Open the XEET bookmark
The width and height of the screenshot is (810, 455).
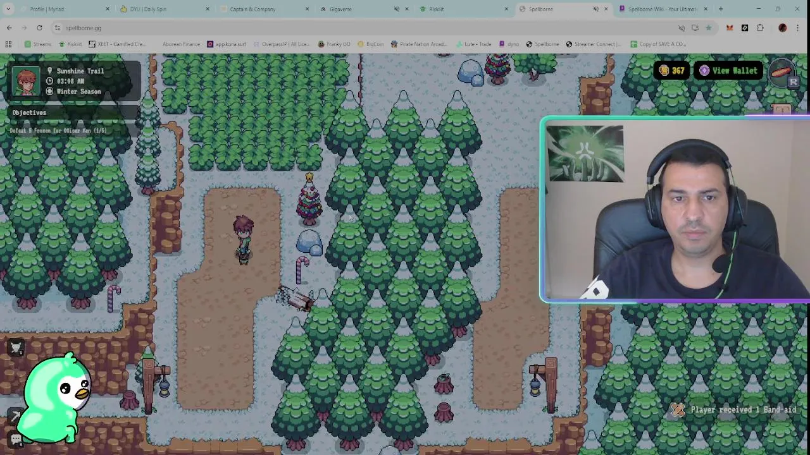tap(118, 44)
